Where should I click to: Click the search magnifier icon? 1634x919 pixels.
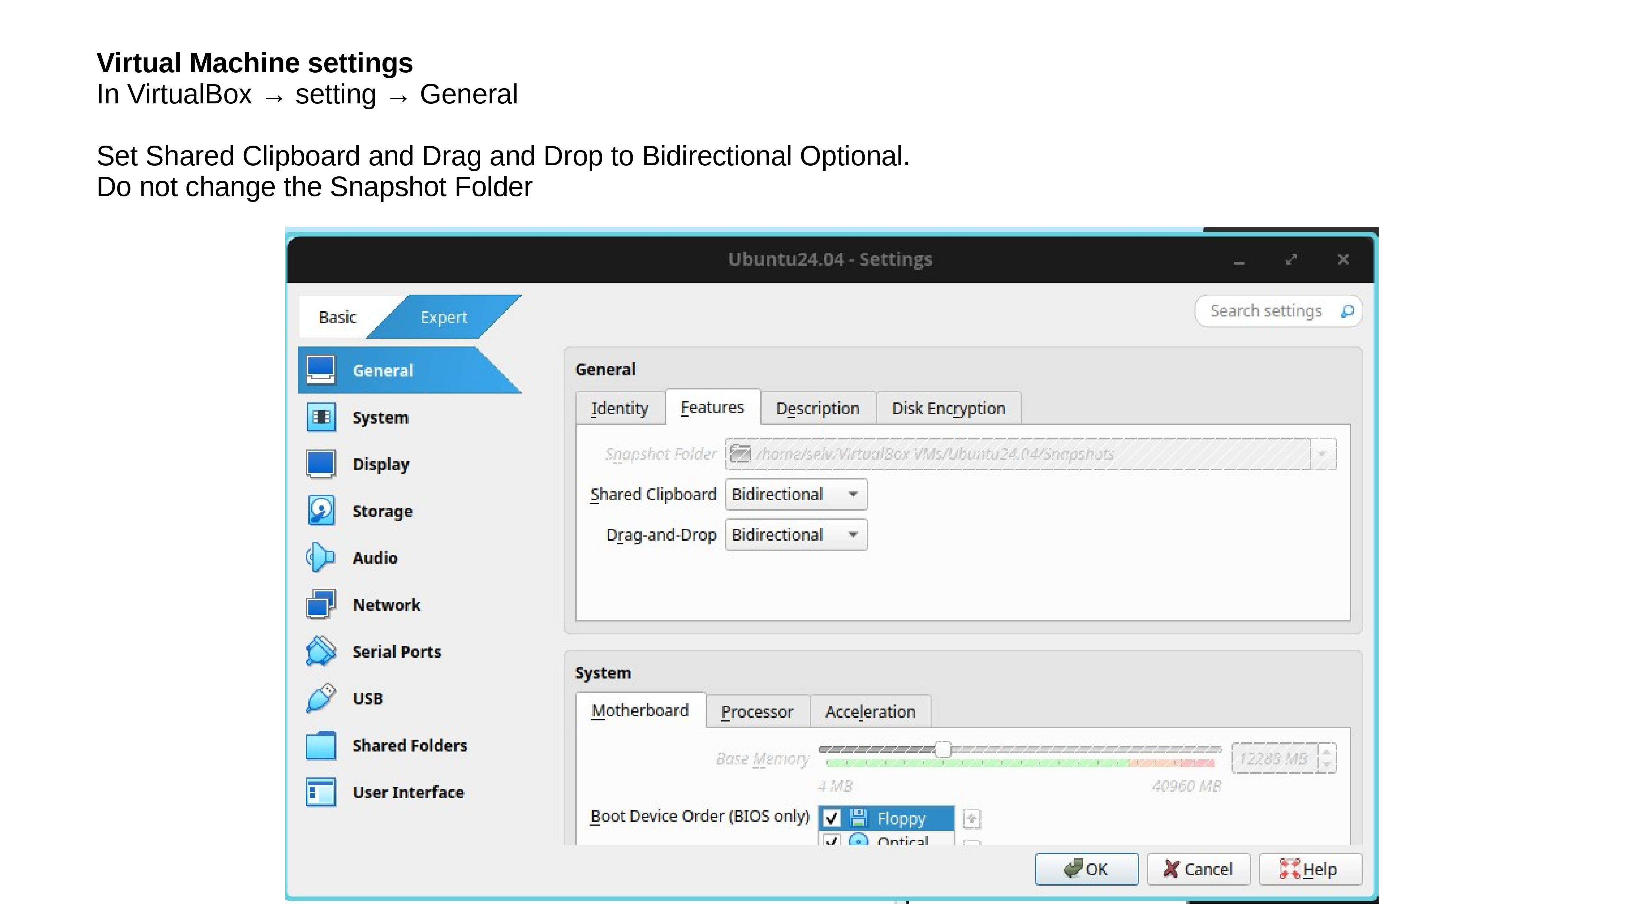1347,311
